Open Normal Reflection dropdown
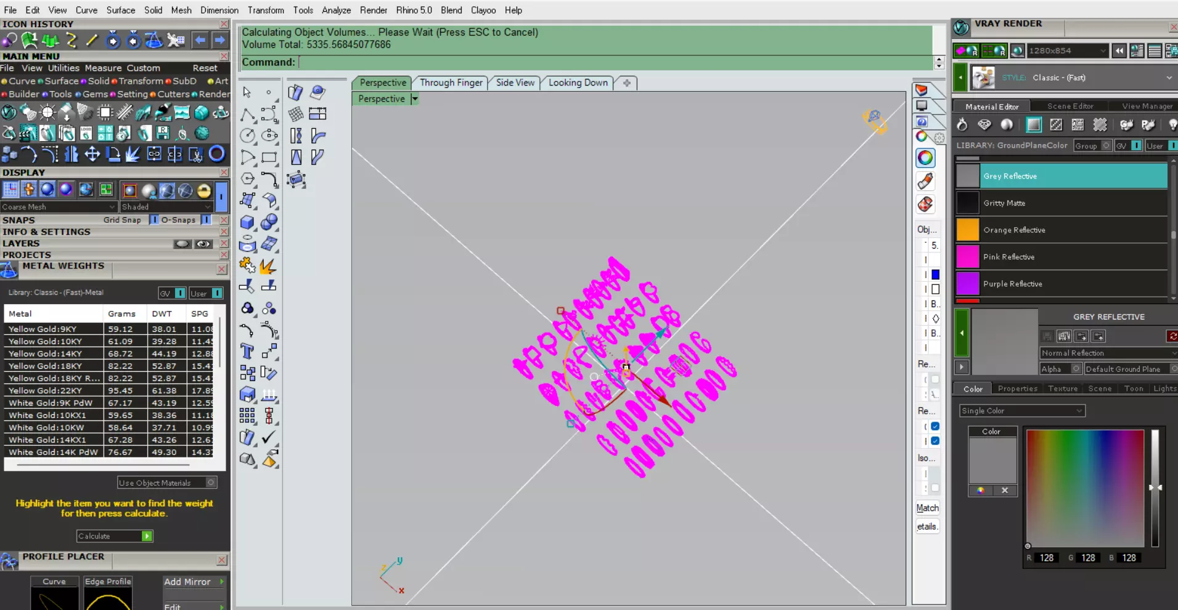 (1108, 353)
